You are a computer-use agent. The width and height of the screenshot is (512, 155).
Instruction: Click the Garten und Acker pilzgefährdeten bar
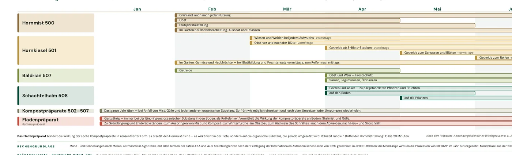(x=418, y=88)
